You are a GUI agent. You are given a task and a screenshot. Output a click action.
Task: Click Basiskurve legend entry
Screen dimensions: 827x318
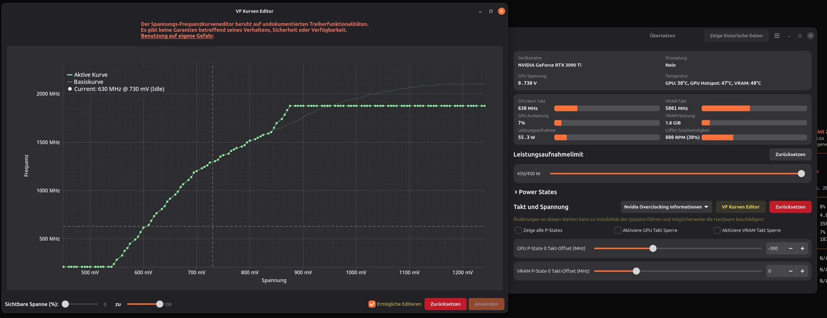tap(85, 82)
